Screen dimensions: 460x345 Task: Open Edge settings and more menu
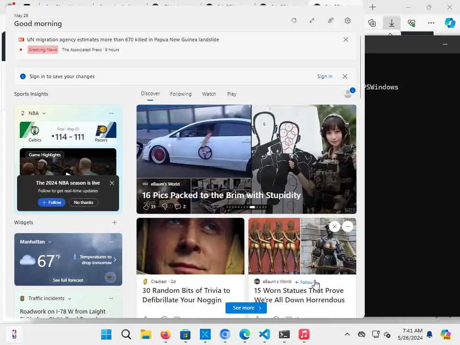[x=431, y=23]
